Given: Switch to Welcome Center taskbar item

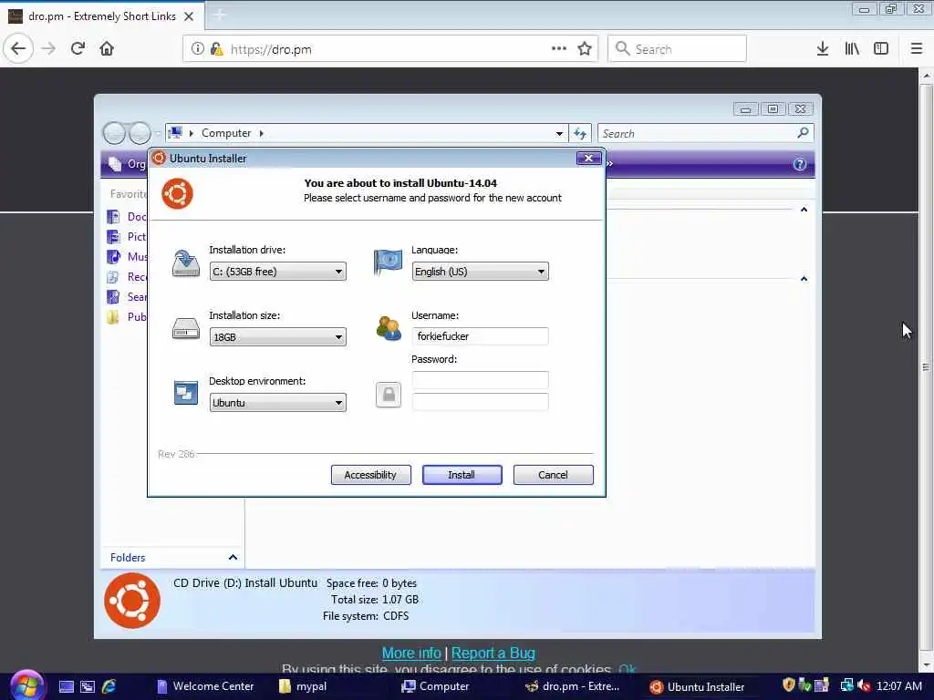Looking at the screenshot, I should 205,686.
